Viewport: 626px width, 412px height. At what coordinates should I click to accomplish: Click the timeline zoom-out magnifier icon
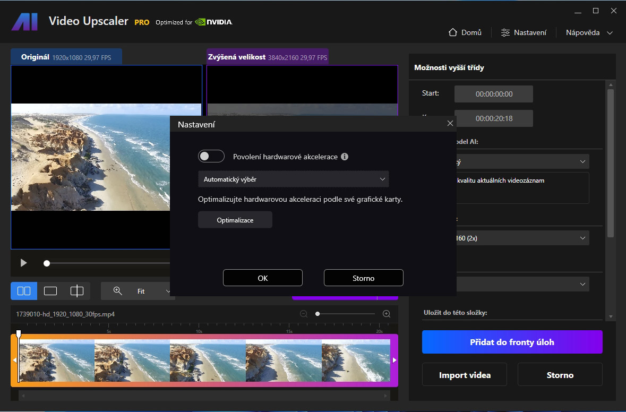[304, 314]
